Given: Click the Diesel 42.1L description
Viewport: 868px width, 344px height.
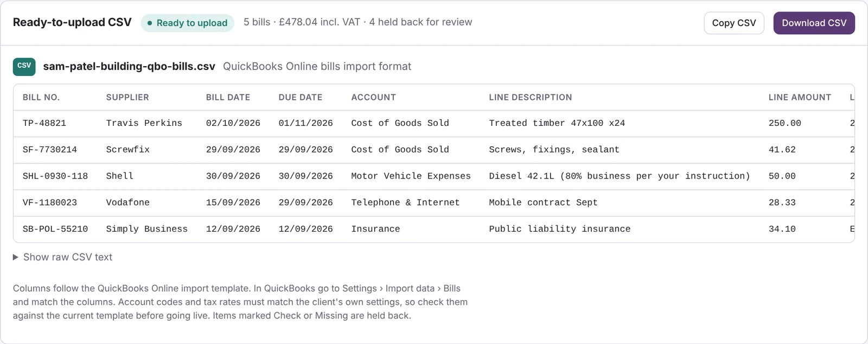Looking at the screenshot, I should click(620, 176).
